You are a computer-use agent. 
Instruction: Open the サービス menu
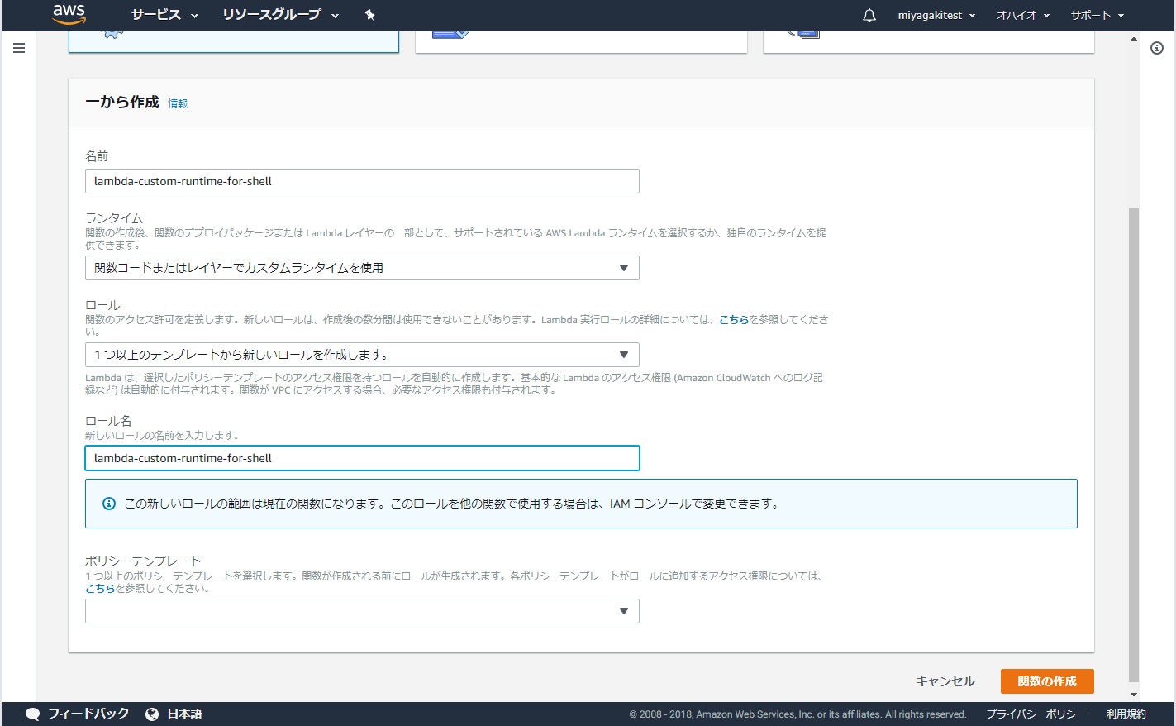[x=164, y=15]
